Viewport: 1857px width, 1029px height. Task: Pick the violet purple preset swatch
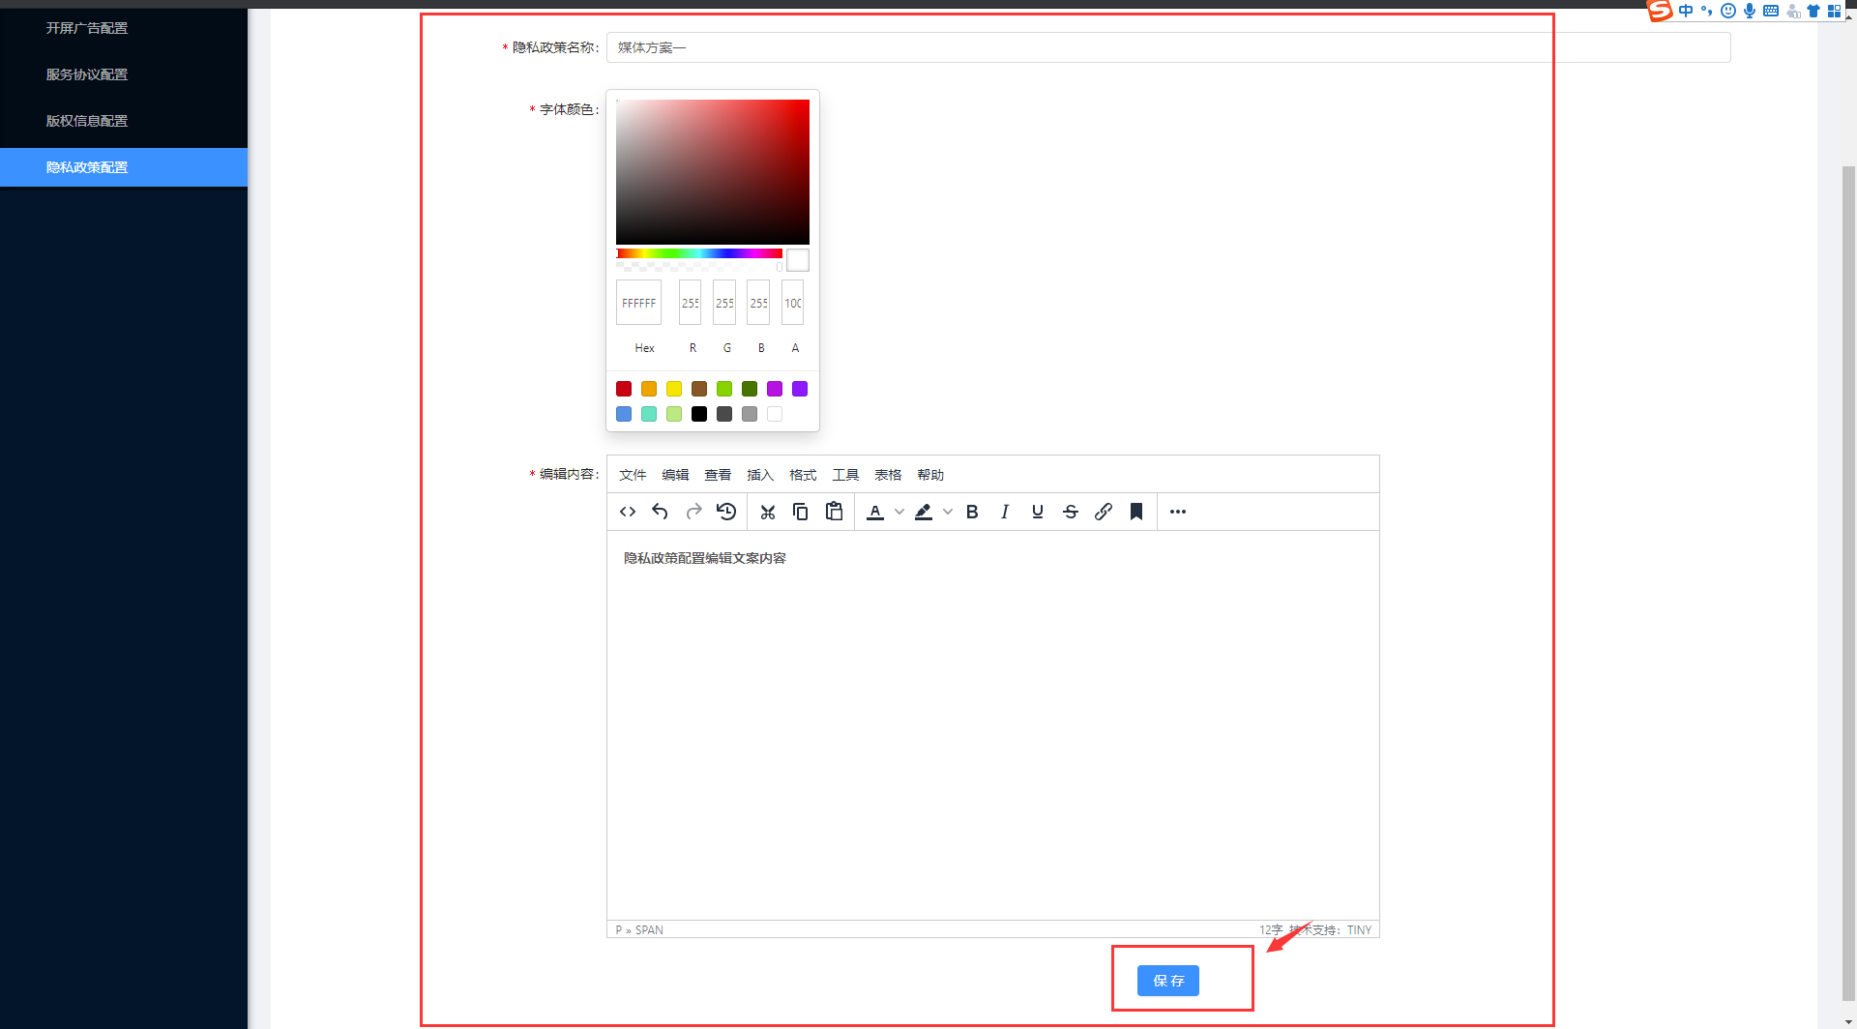coord(800,389)
